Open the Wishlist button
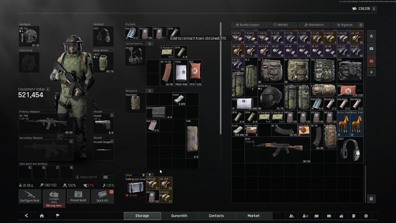The height and width of the screenshot is (223, 396). coord(281,25)
